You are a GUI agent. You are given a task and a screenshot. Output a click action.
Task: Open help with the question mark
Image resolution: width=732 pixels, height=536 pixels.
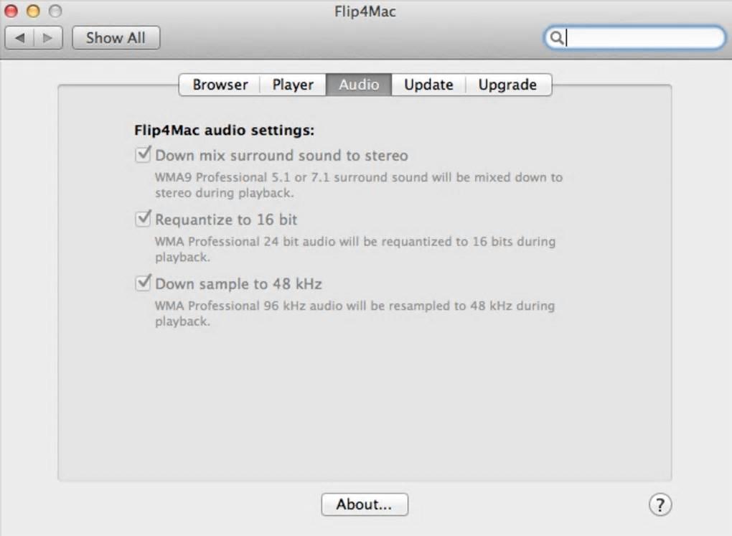click(660, 504)
